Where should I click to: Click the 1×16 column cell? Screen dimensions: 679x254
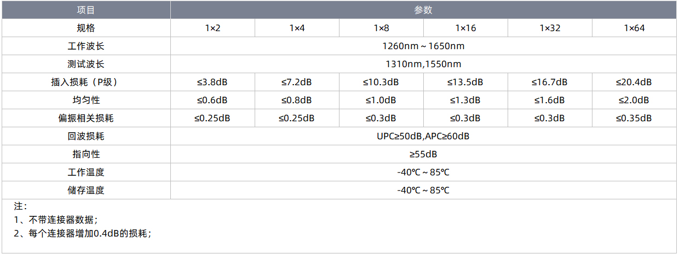[x=465, y=28]
